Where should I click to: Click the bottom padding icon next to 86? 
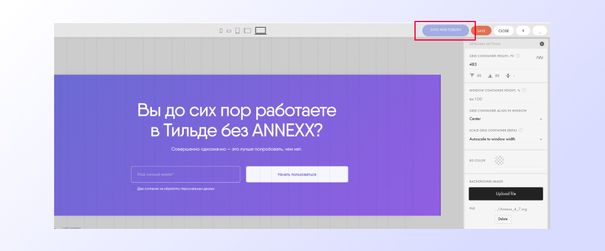[490, 76]
